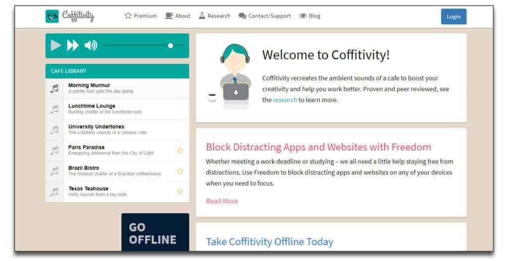This screenshot has width=508, height=261.
Task: Click the volume slider track
Action: [x=143, y=46]
